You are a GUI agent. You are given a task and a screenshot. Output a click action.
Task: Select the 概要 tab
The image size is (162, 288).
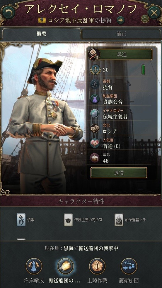[42, 34]
